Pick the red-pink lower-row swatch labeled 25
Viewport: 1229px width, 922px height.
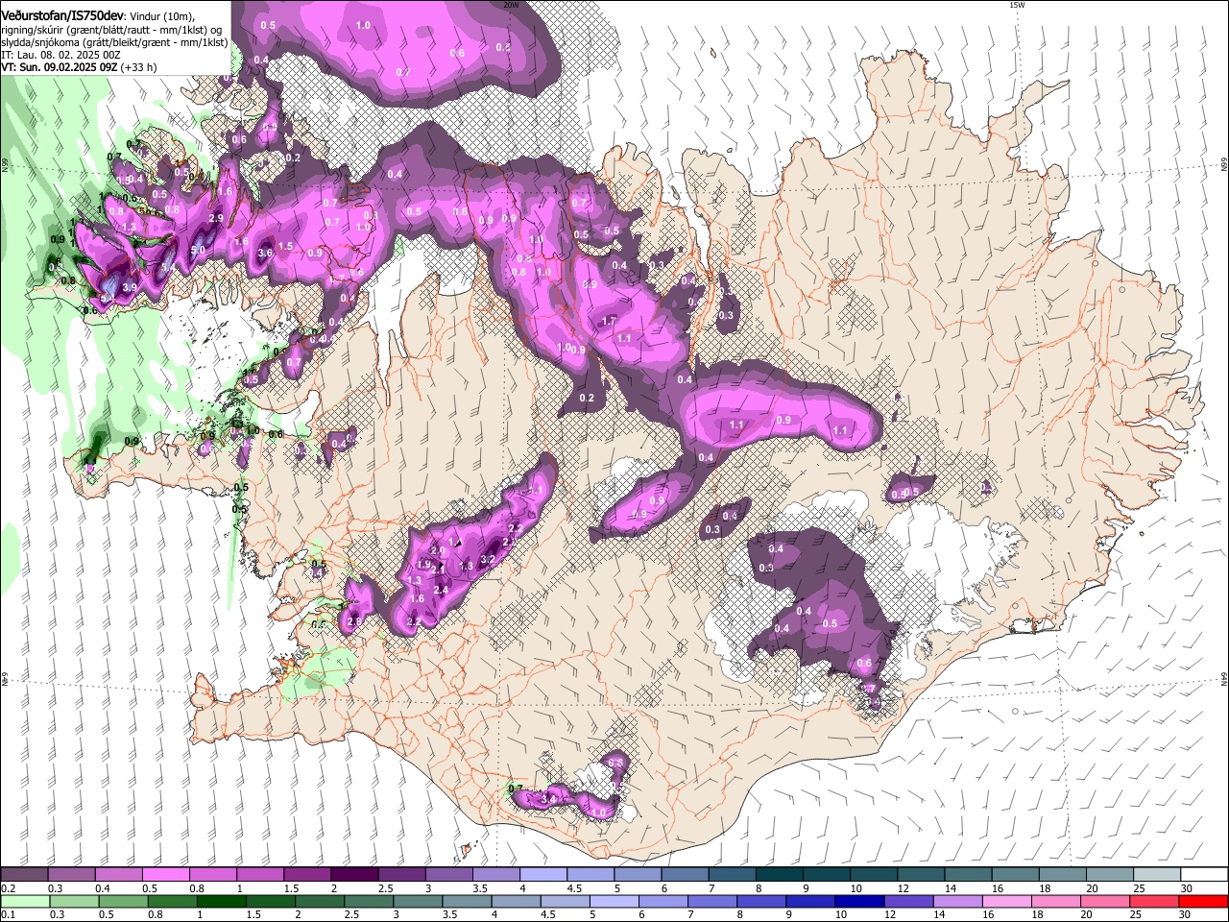[1155, 901]
